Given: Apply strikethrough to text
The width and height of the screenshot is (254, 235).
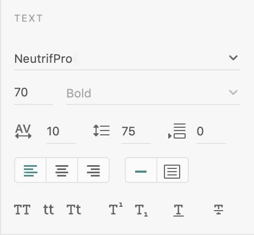Looking at the screenshot, I should 218,210.
